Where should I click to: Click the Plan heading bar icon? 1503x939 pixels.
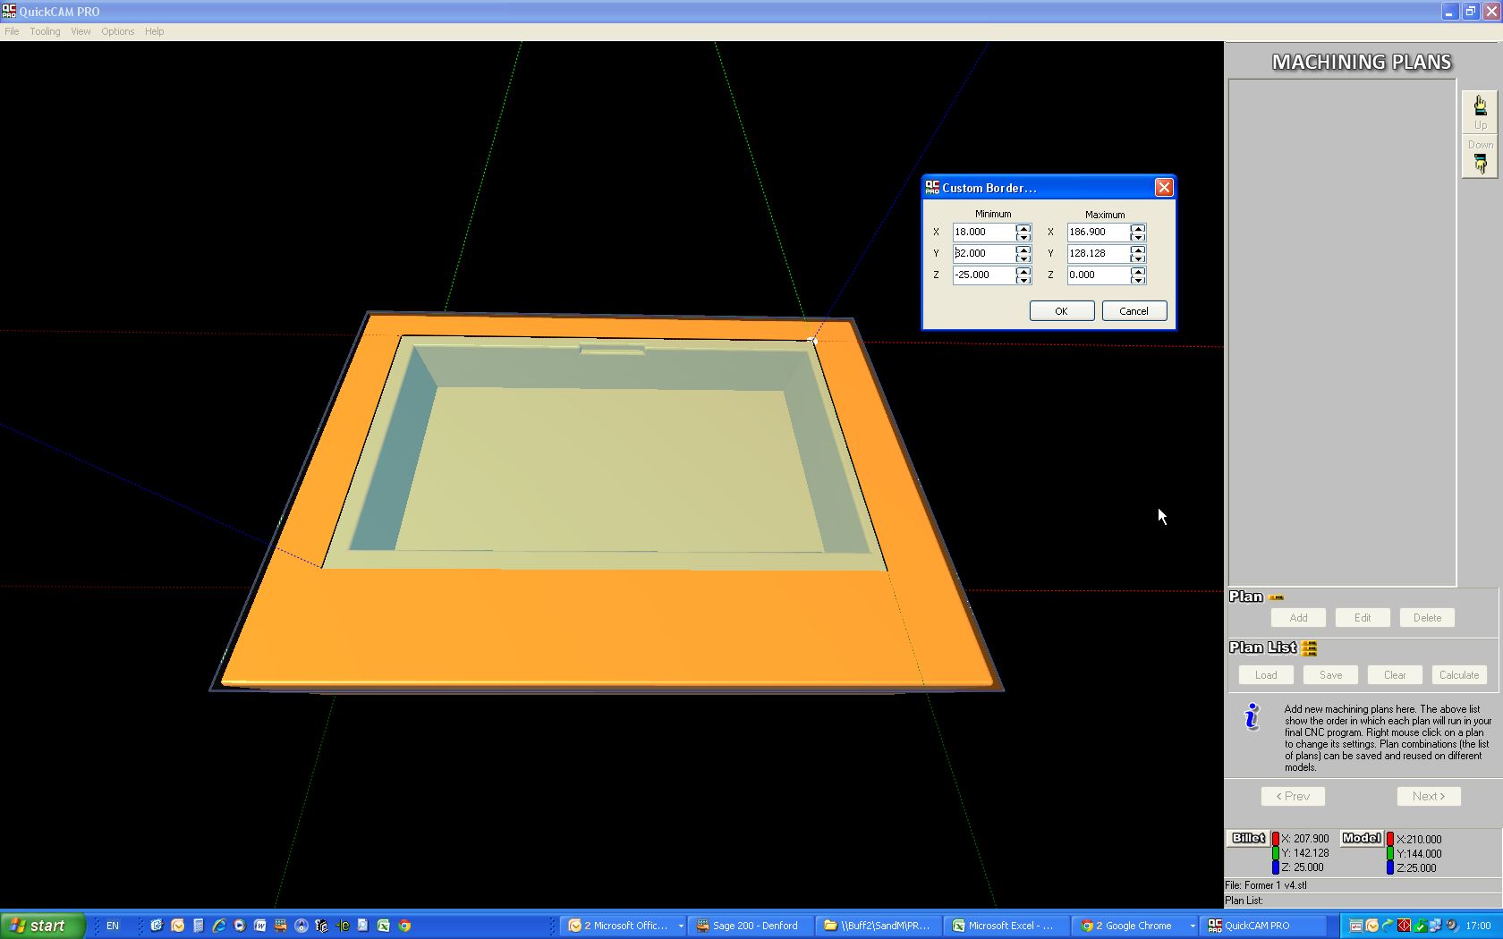(x=1277, y=597)
